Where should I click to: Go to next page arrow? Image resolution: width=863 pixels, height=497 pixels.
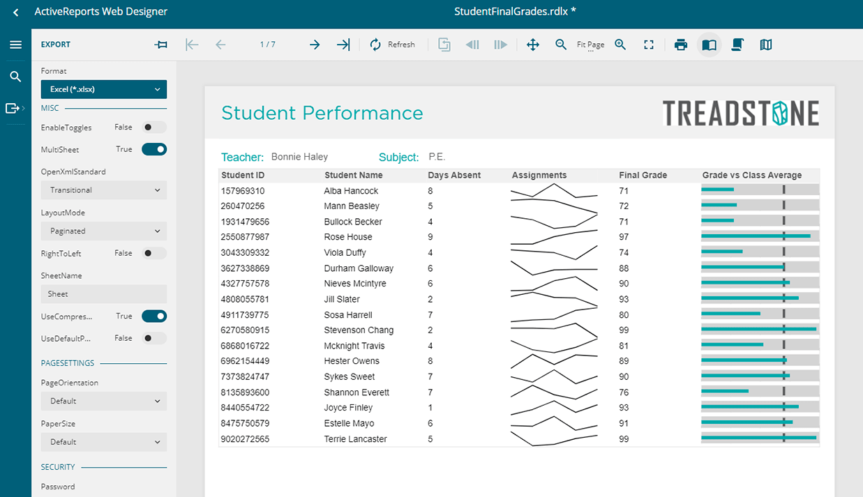(315, 45)
